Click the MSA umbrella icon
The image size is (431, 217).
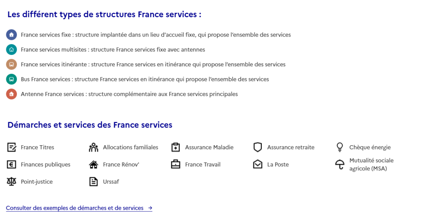[x=340, y=165]
